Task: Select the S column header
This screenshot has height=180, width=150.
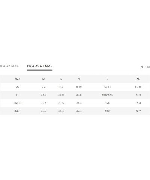Action: coord(61,79)
